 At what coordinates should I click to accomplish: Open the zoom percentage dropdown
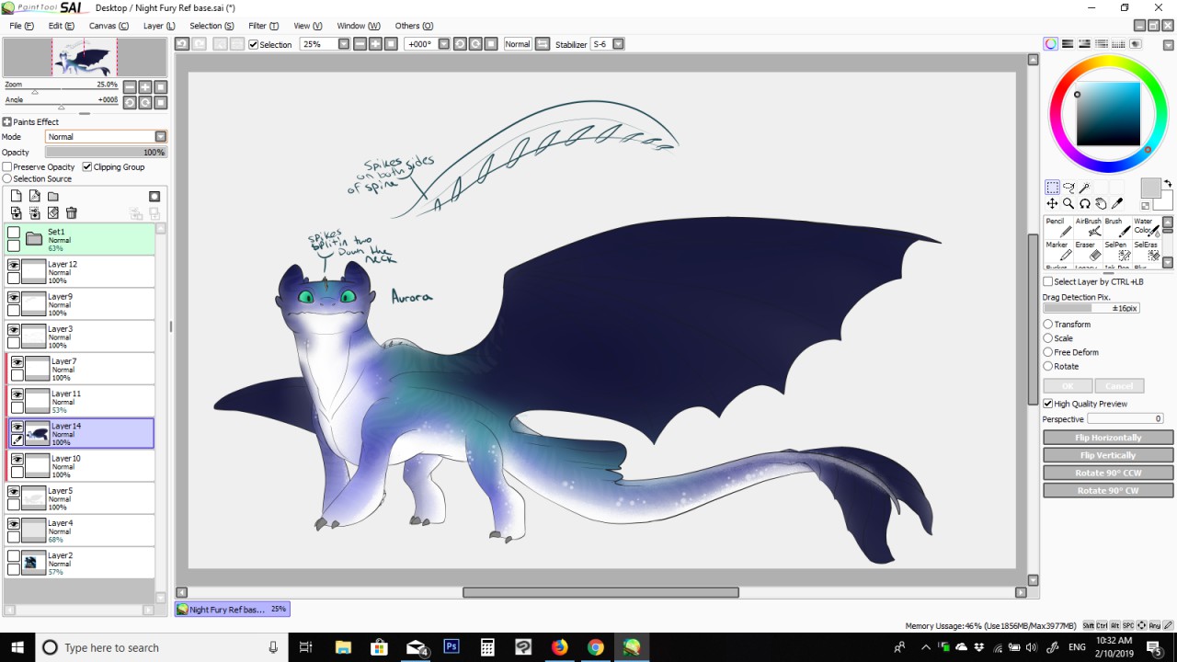point(344,43)
